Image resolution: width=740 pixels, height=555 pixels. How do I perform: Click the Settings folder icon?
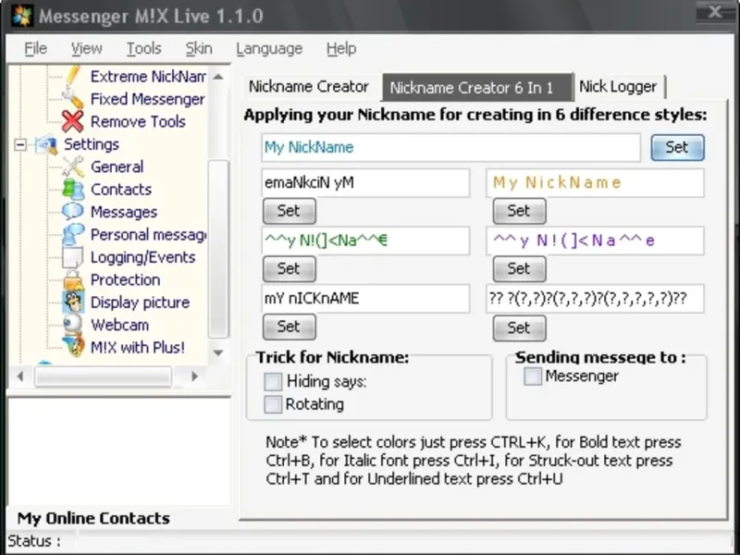(x=46, y=144)
